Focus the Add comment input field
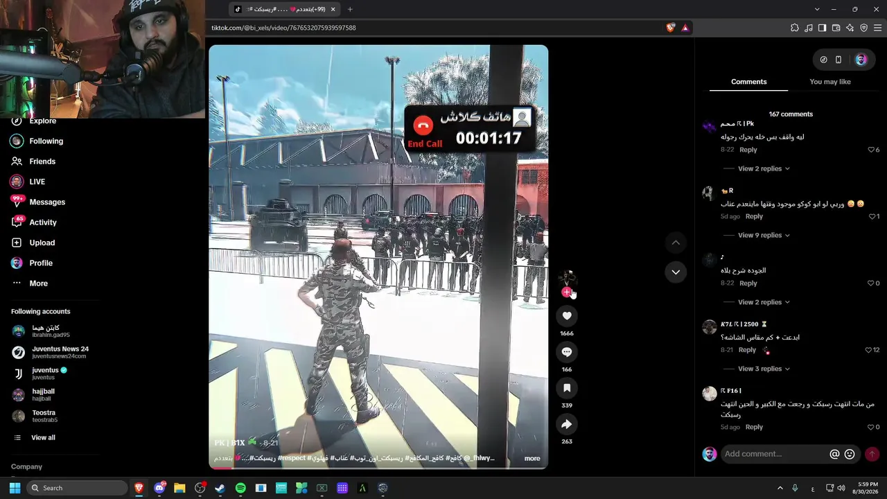The image size is (887, 499). click(x=773, y=454)
